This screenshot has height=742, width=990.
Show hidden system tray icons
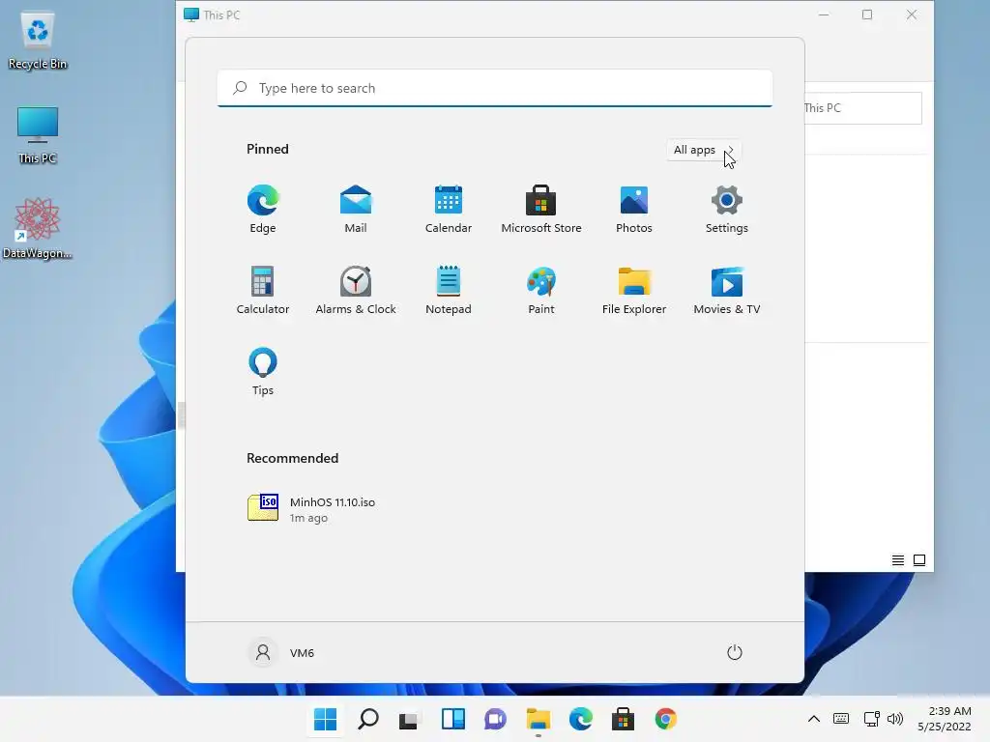pos(814,719)
